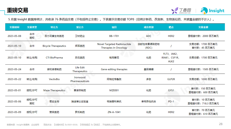The width and height of the screenshot is (231, 129).
Task: Select the 帕克替尼 project cell
Action: (x=114, y=58)
